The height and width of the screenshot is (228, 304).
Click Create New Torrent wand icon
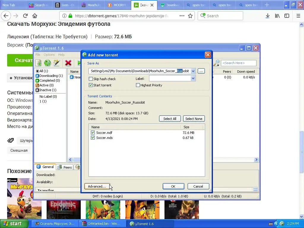point(57,63)
